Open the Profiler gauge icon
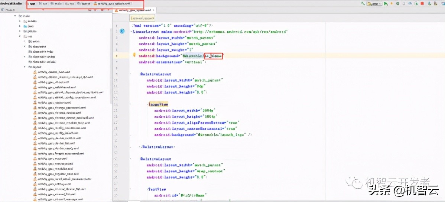The height and width of the screenshot is (202, 445). pos(410,3)
